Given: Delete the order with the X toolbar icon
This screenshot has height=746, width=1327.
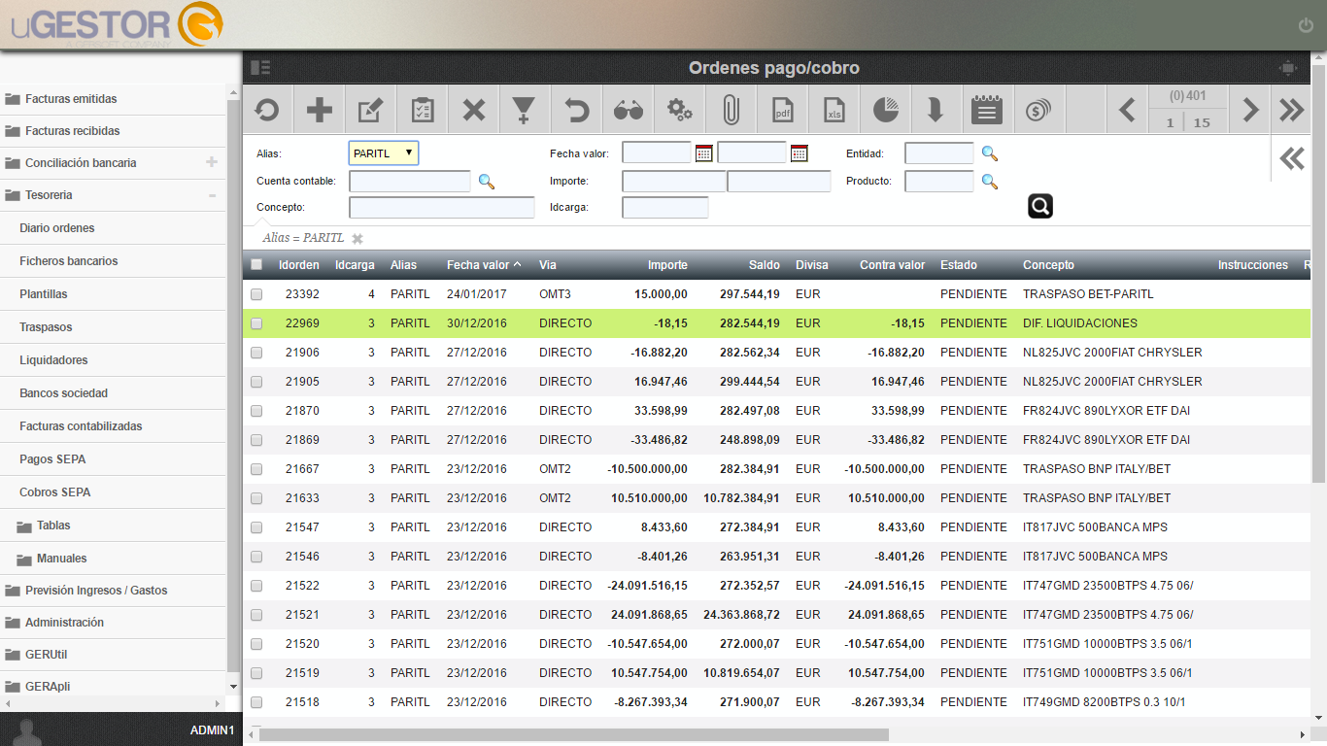Looking at the screenshot, I should coord(473,110).
